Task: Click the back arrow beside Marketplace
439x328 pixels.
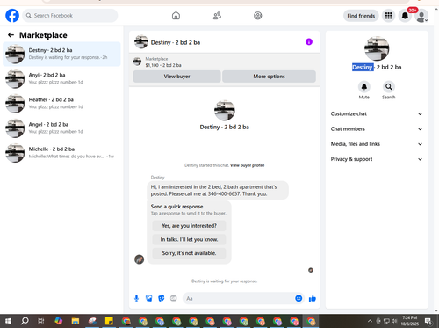Action: [11, 35]
